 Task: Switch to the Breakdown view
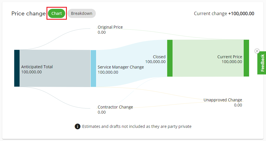tap(81, 13)
